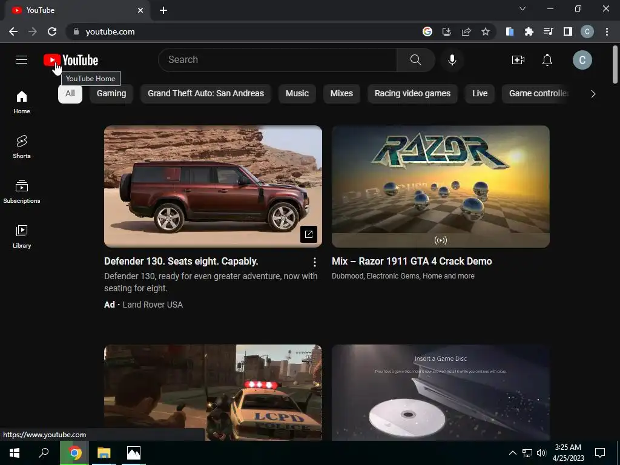Open the YouTube guide hamburger menu
Image resolution: width=620 pixels, height=465 pixels.
[22, 60]
